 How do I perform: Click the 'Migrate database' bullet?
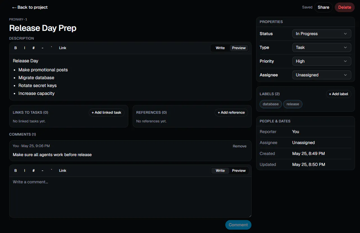pyautogui.click(x=36, y=78)
